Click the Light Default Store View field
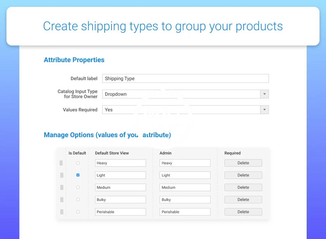This screenshot has height=239, width=326. coord(120,175)
